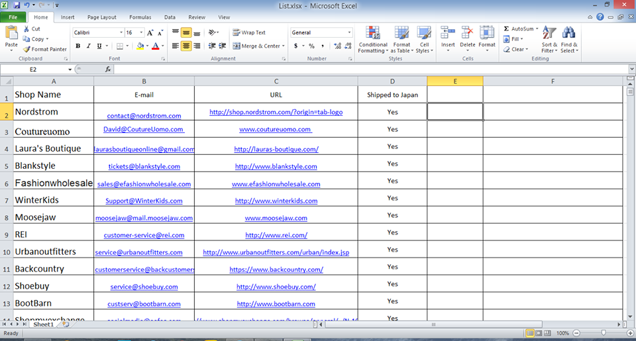Image resolution: width=636 pixels, height=341 pixels.
Task: Expand the formula bar
Action: [631, 70]
